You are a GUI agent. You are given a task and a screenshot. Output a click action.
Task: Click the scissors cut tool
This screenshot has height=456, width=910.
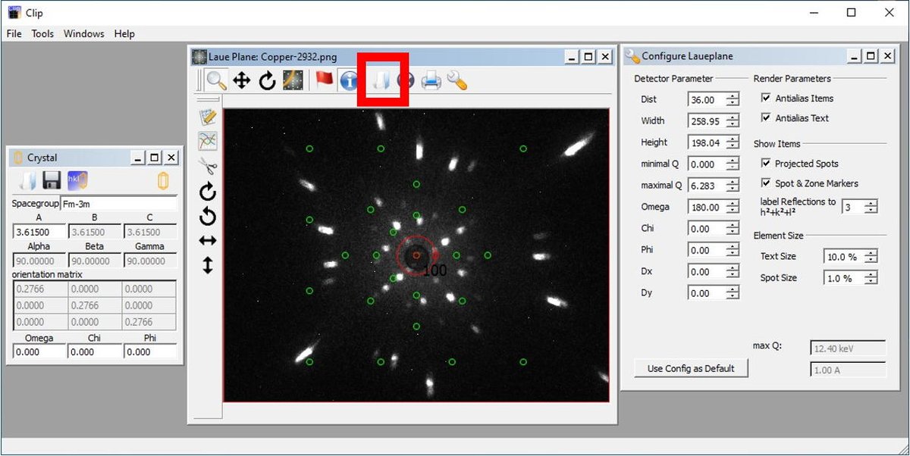point(208,166)
